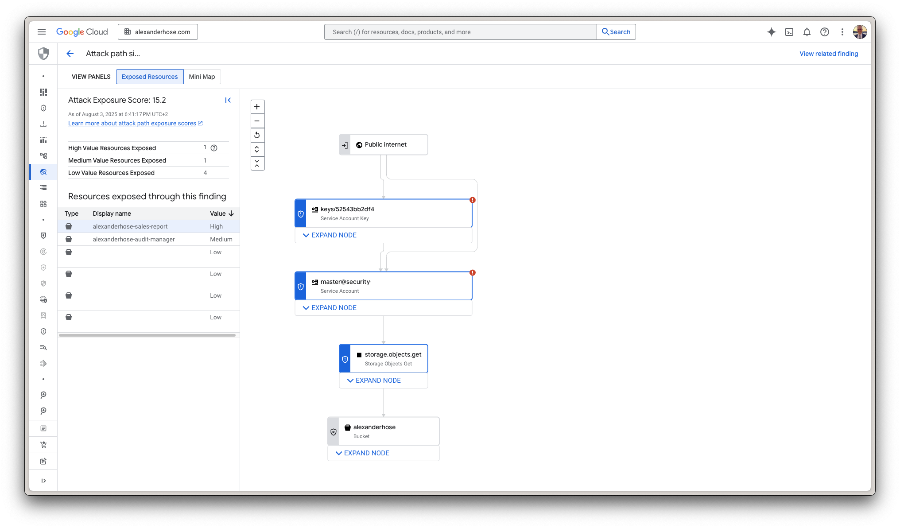Reset the graph view
900x528 pixels.
pyautogui.click(x=257, y=135)
